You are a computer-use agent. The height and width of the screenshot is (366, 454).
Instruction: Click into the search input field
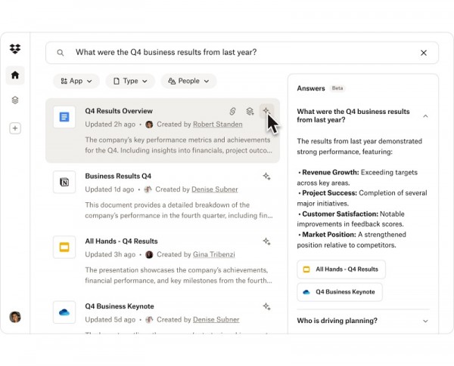tap(242, 53)
